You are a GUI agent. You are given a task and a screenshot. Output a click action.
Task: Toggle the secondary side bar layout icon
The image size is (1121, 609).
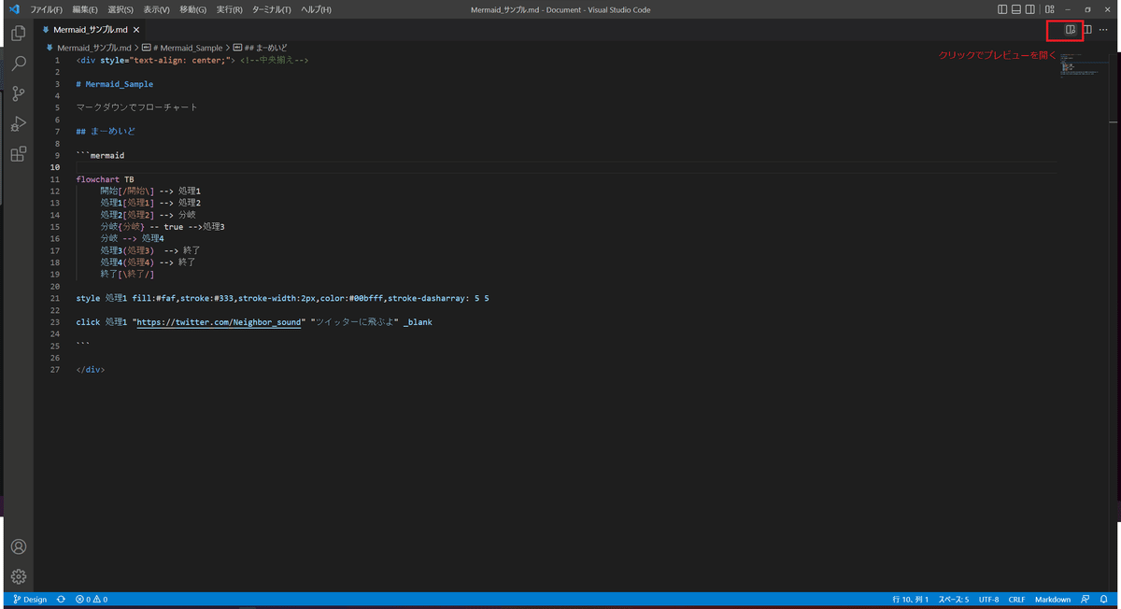click(1030, 9)
